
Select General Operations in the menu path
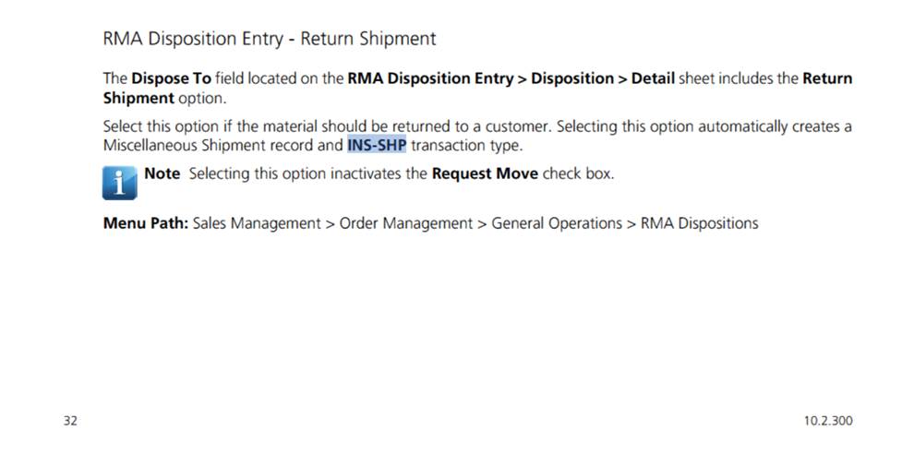click(557, 223)
